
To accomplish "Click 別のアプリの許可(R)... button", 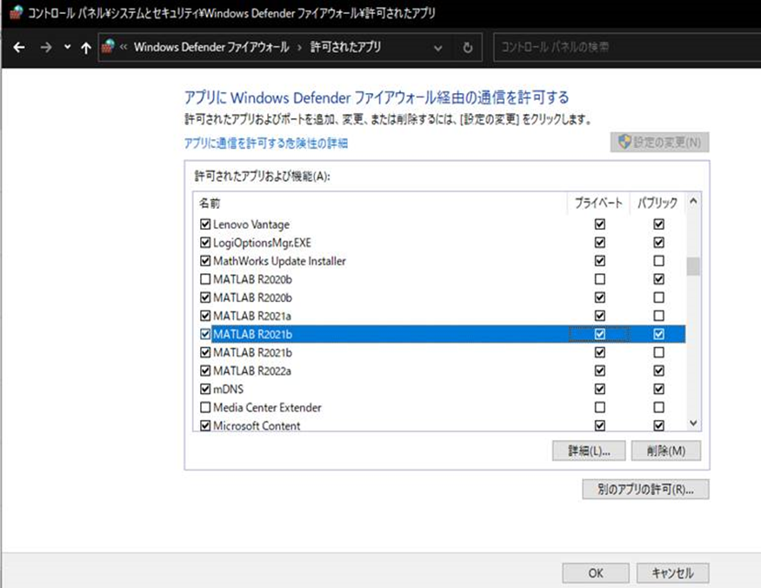I will (x=645, y=489).
